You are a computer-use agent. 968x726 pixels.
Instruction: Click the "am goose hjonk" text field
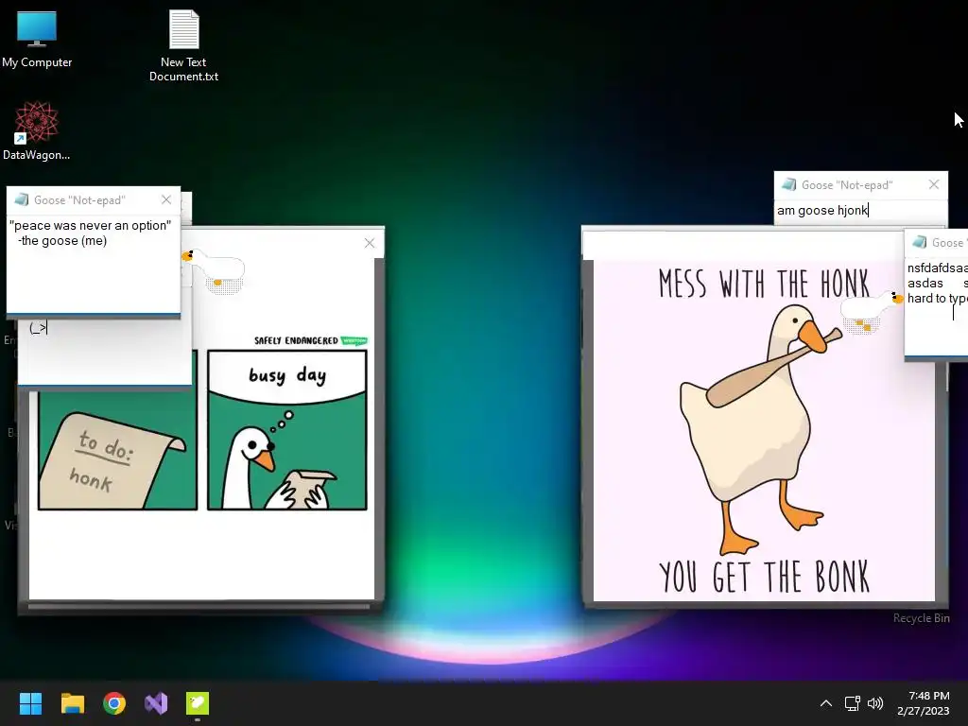(860, 211)
